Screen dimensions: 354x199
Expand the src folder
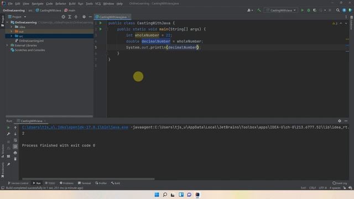(11, 36)
